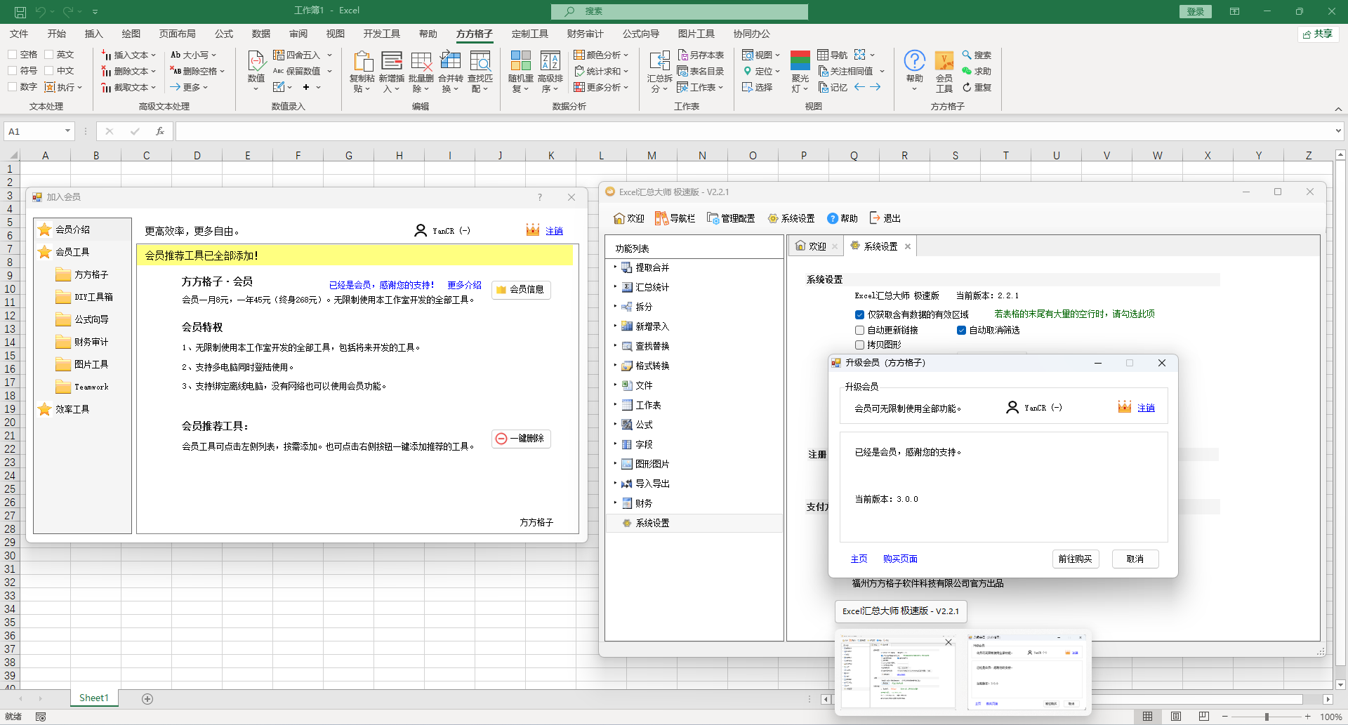
Task: Click the 重复 redo icon in the ribbon
Action: tap(967, 87)
